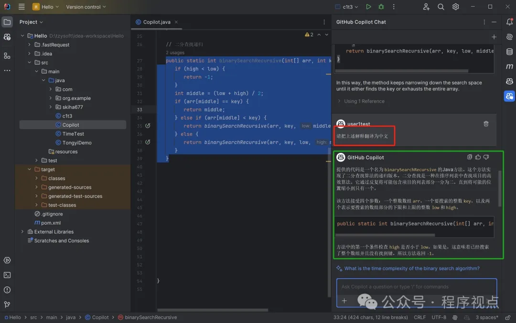Add attachment with plus in chat input
This screenshot has height=323, width=516.
344,301
